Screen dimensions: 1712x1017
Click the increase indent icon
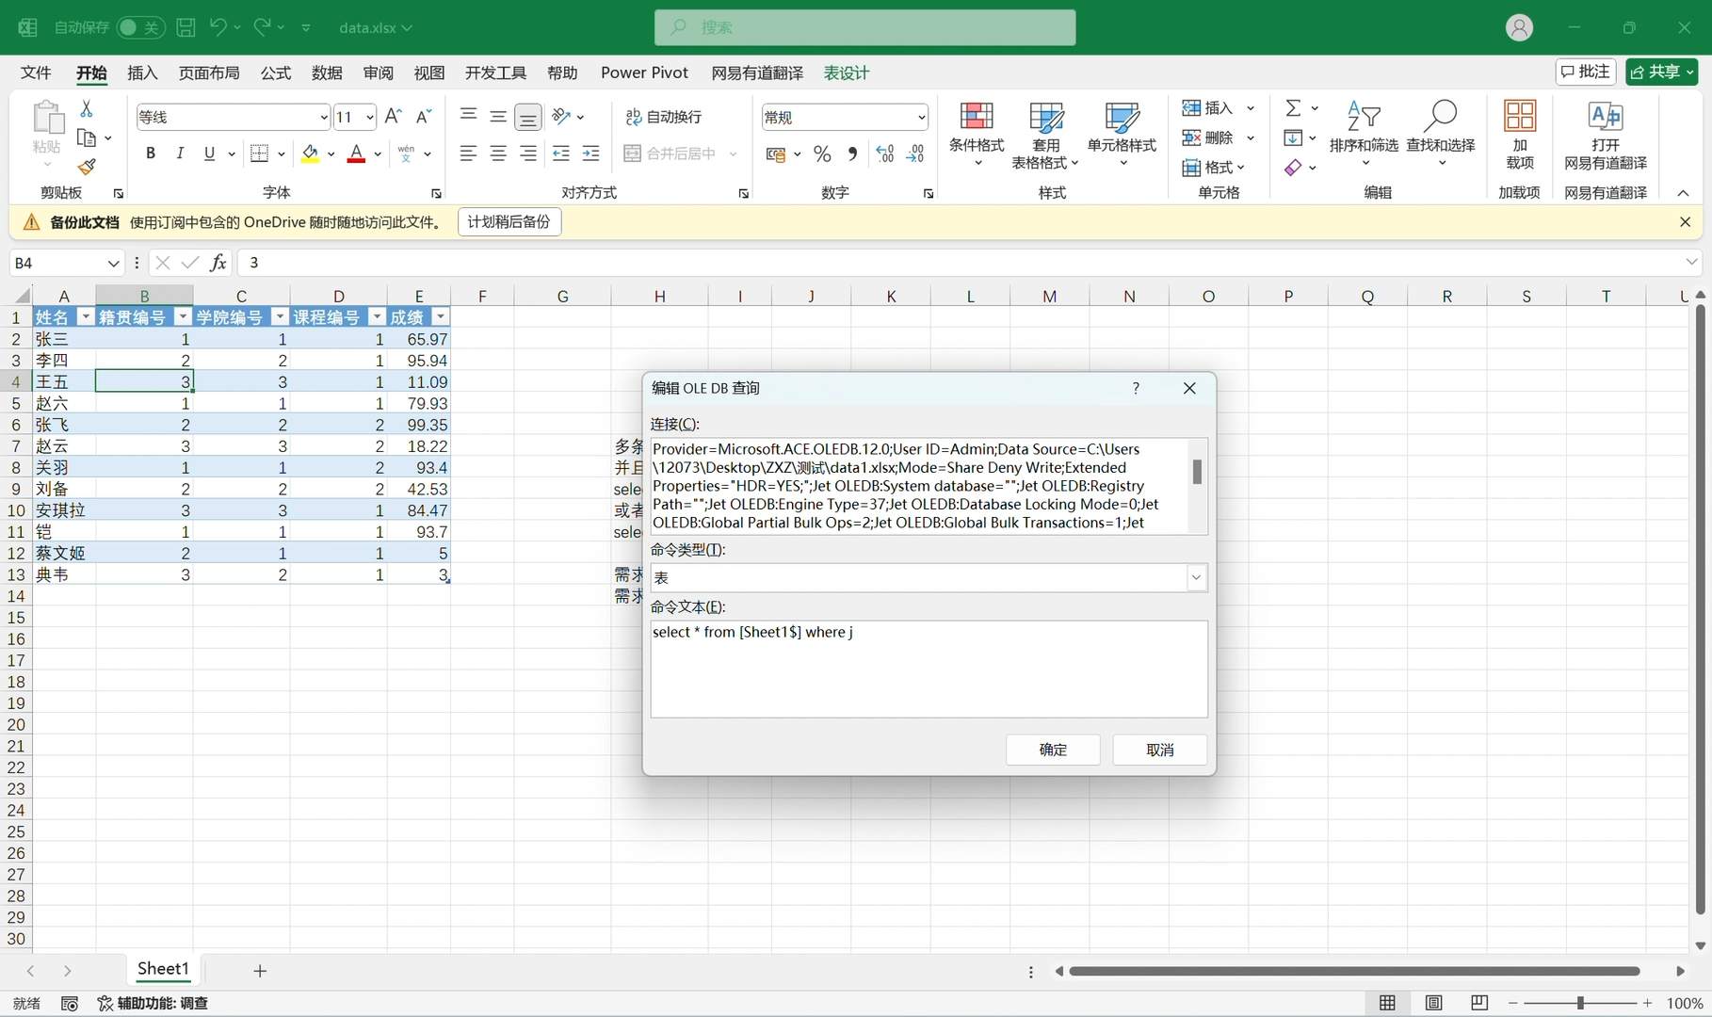click(591, 153)
